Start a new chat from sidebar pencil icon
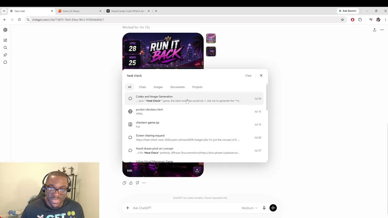 tap(5, 40)
